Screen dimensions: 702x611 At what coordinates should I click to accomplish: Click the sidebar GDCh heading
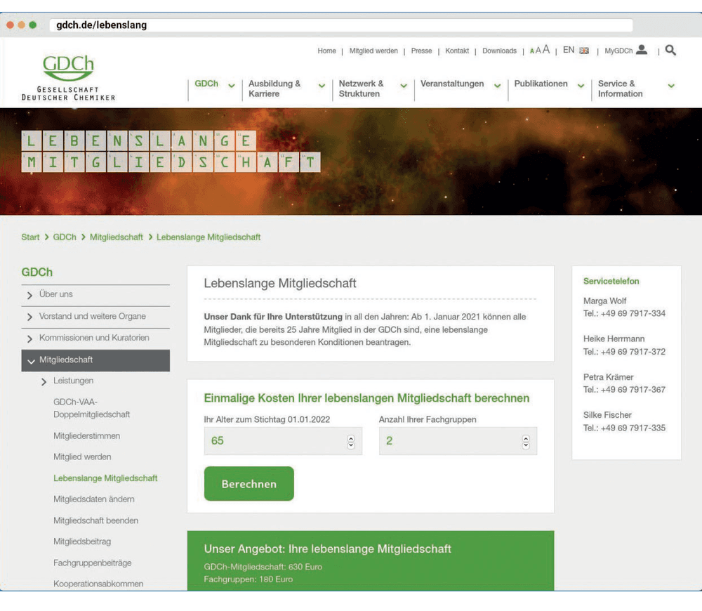tap(37, 272)
